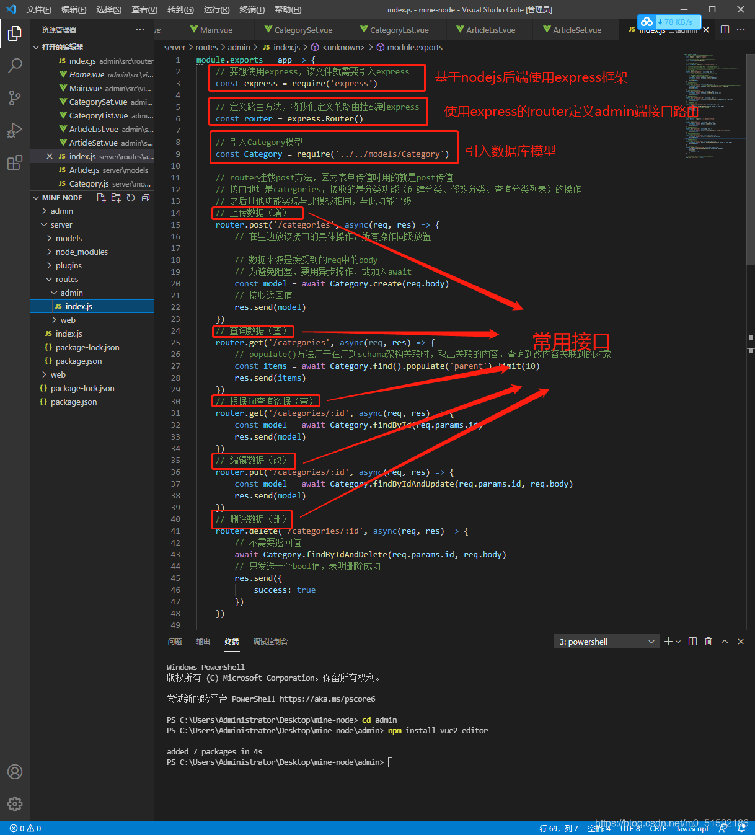Click New File icon in MINE-NODE header
The height and width of the screenshot is (835, 755).
tap(101, 198)
